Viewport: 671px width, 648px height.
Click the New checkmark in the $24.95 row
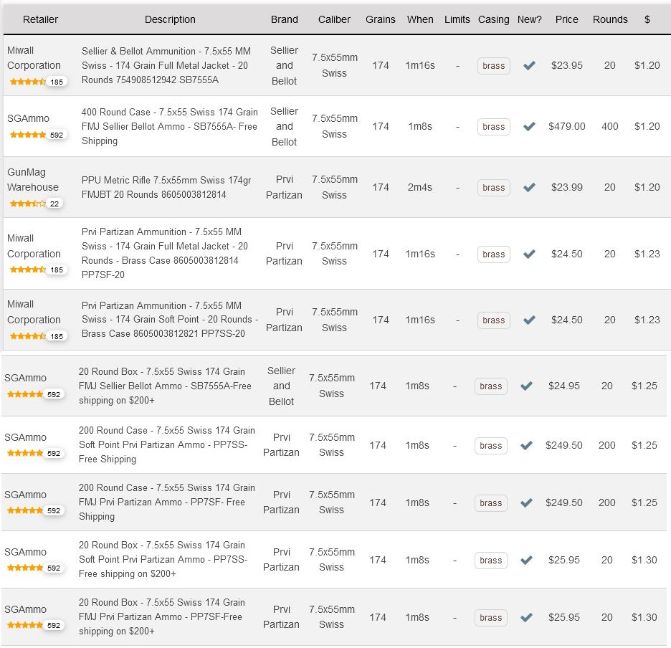pyautogui.click(x=526, y=386)
